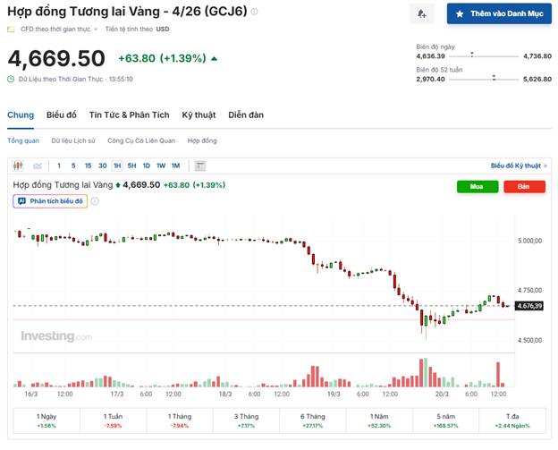Select the candlestick chart type icon
The image size is (558, 450).
[x=18, y=166]
